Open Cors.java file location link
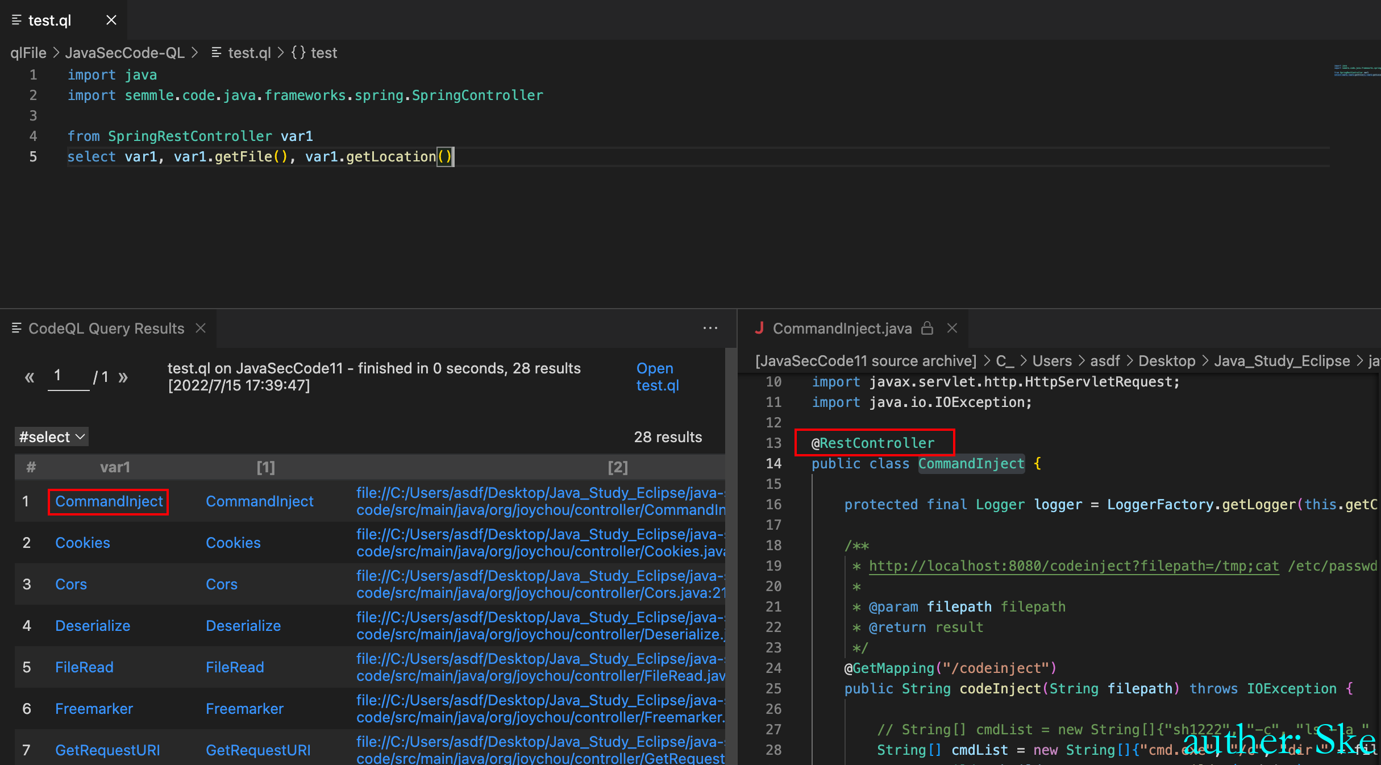 click(x=540, y=584)
